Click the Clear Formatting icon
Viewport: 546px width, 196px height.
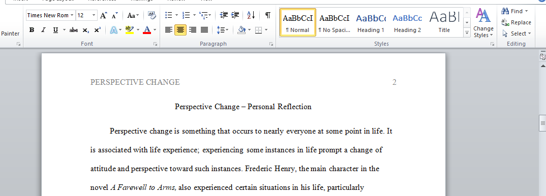point(152,15)
